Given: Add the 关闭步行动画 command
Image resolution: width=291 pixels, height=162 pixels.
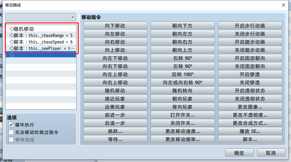Looking at the screenshot, I should click(x=250, y=34).
